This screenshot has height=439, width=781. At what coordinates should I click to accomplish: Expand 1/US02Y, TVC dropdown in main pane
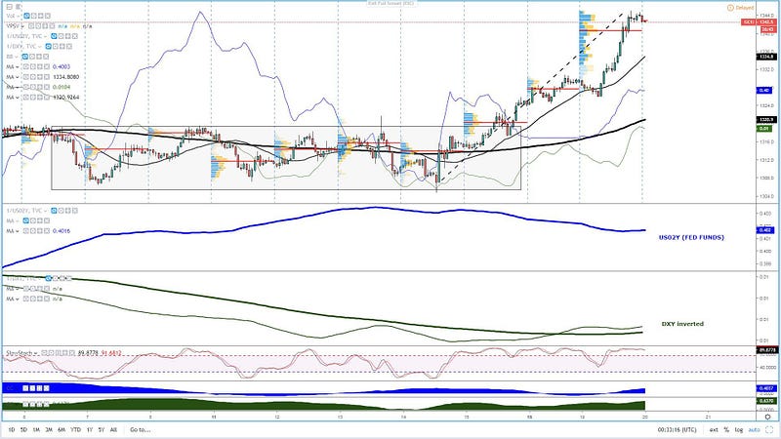[x=45, y=36]
